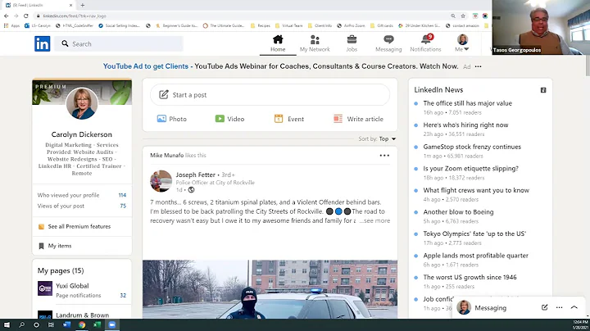This screenshot has height=331, width=590.
Task: Click the post's police officer image
Action: click(270, 289)
